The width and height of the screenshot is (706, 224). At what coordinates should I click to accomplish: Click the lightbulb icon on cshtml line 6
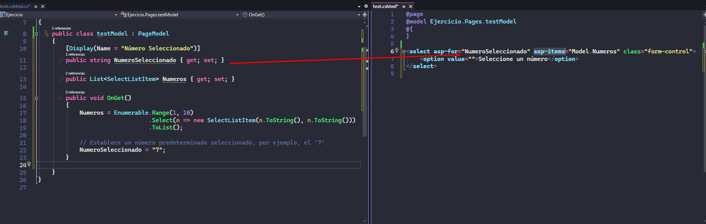[x=397, y=50]
